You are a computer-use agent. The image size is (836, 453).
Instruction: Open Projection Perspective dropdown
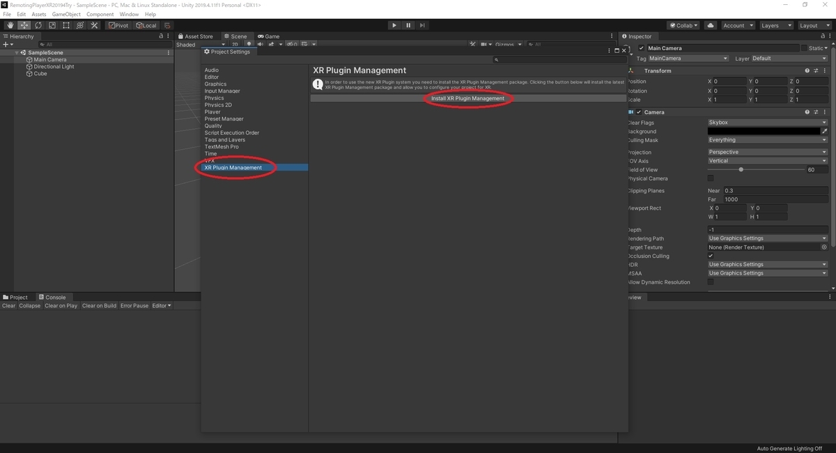768,152
